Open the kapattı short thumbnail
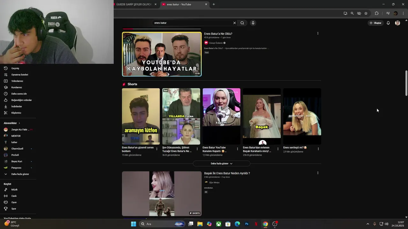 tap(222, 116)
